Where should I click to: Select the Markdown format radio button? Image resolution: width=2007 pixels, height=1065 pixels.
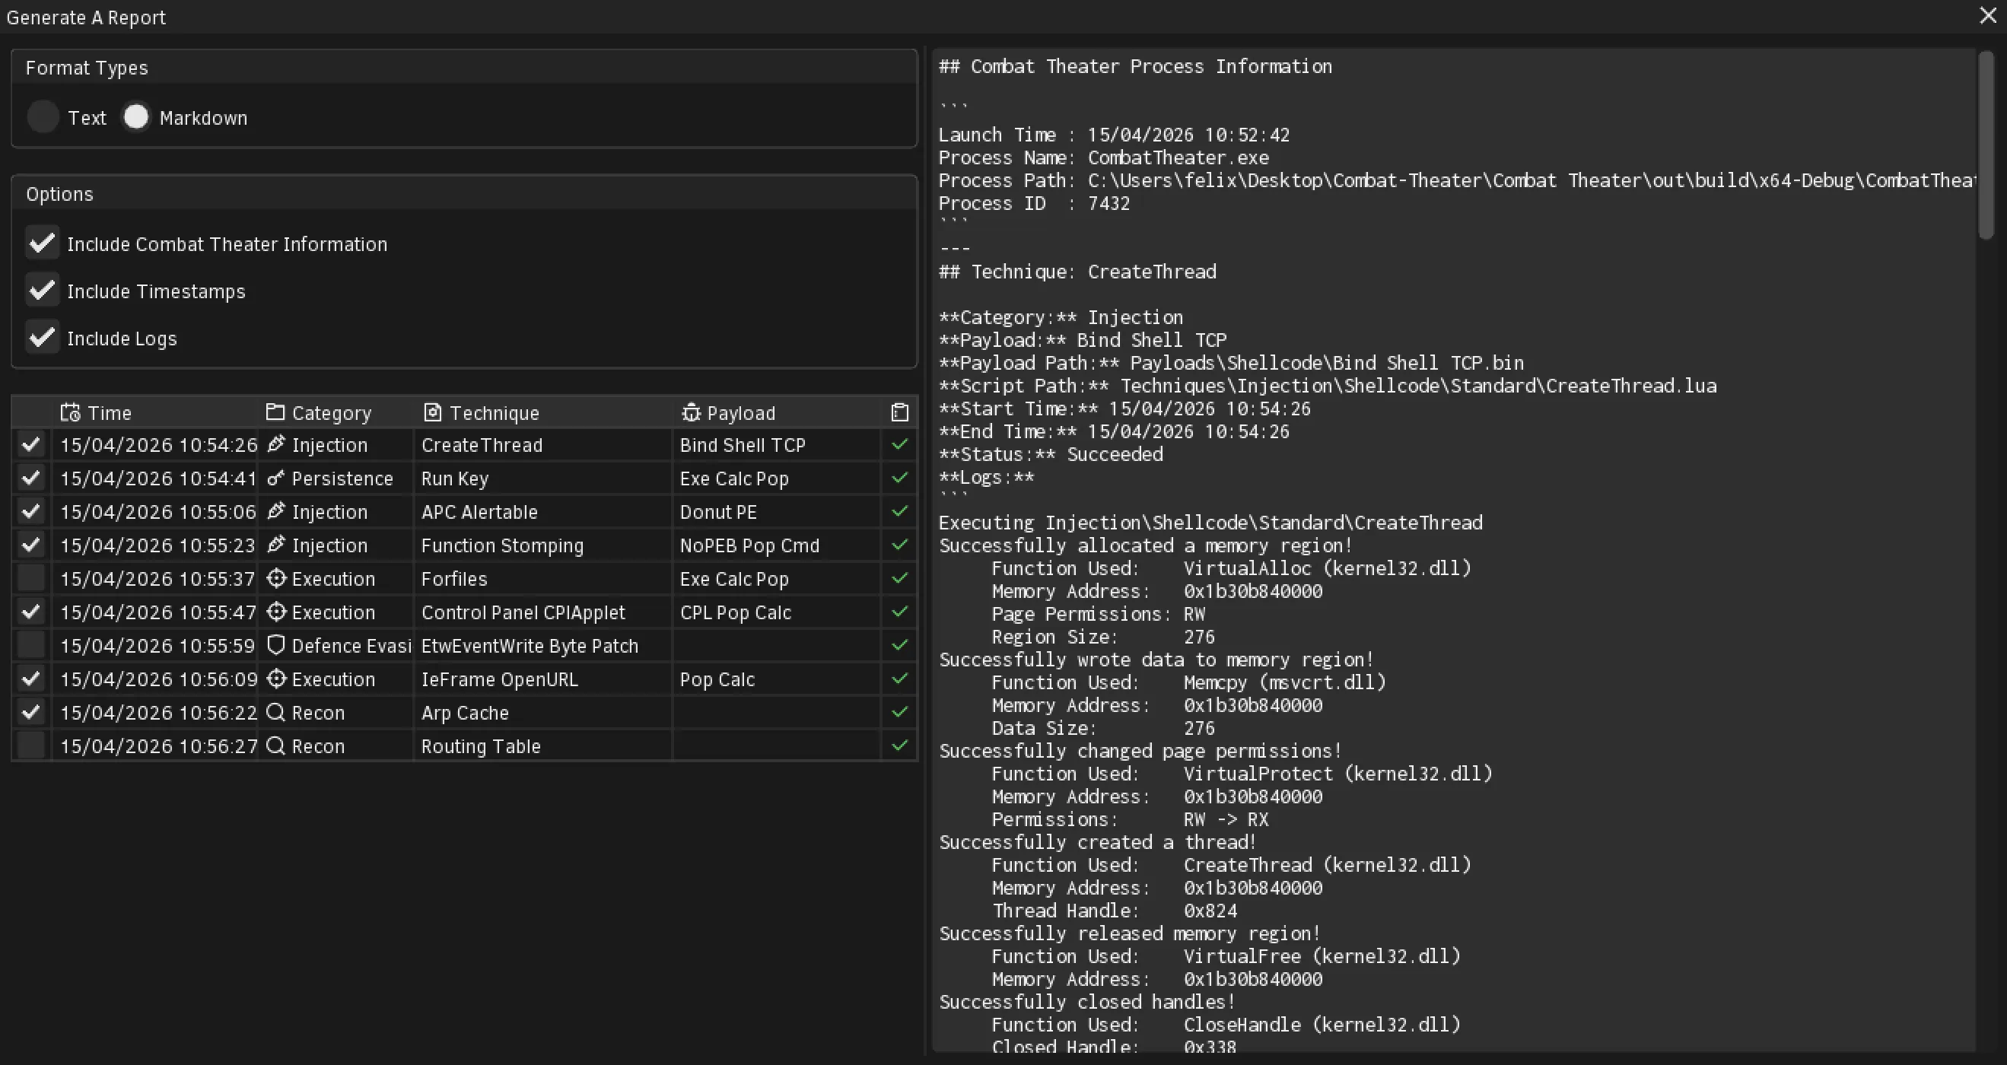click(135, 117)
